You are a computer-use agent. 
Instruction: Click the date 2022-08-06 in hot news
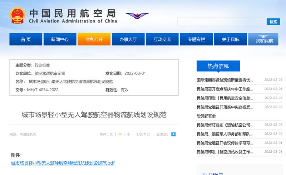coord(273,89)
